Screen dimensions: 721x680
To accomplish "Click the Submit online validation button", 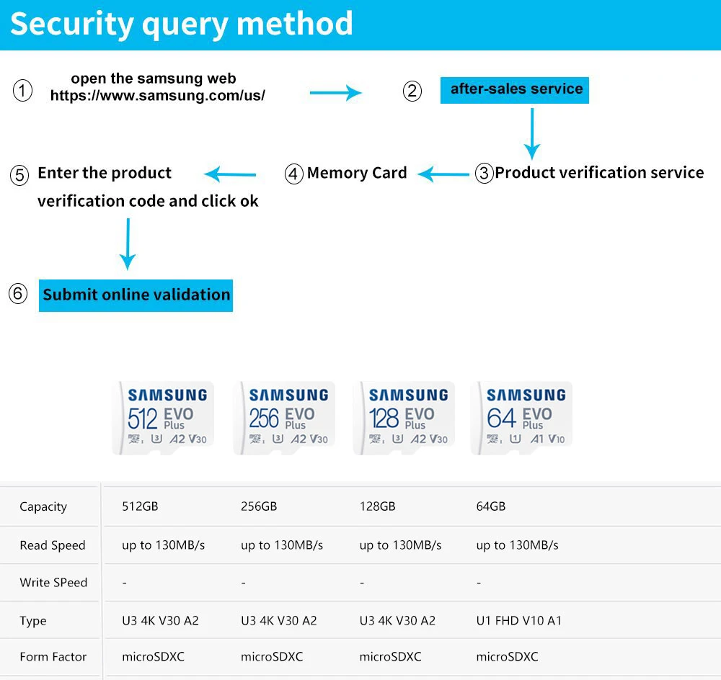I will tap(136, 295).
